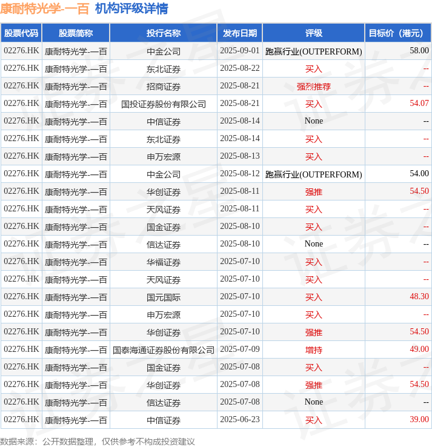Screen dimensions: 432x447
Task: Click 国投证券股份有限公司 cell
Action: pos(164,104)
